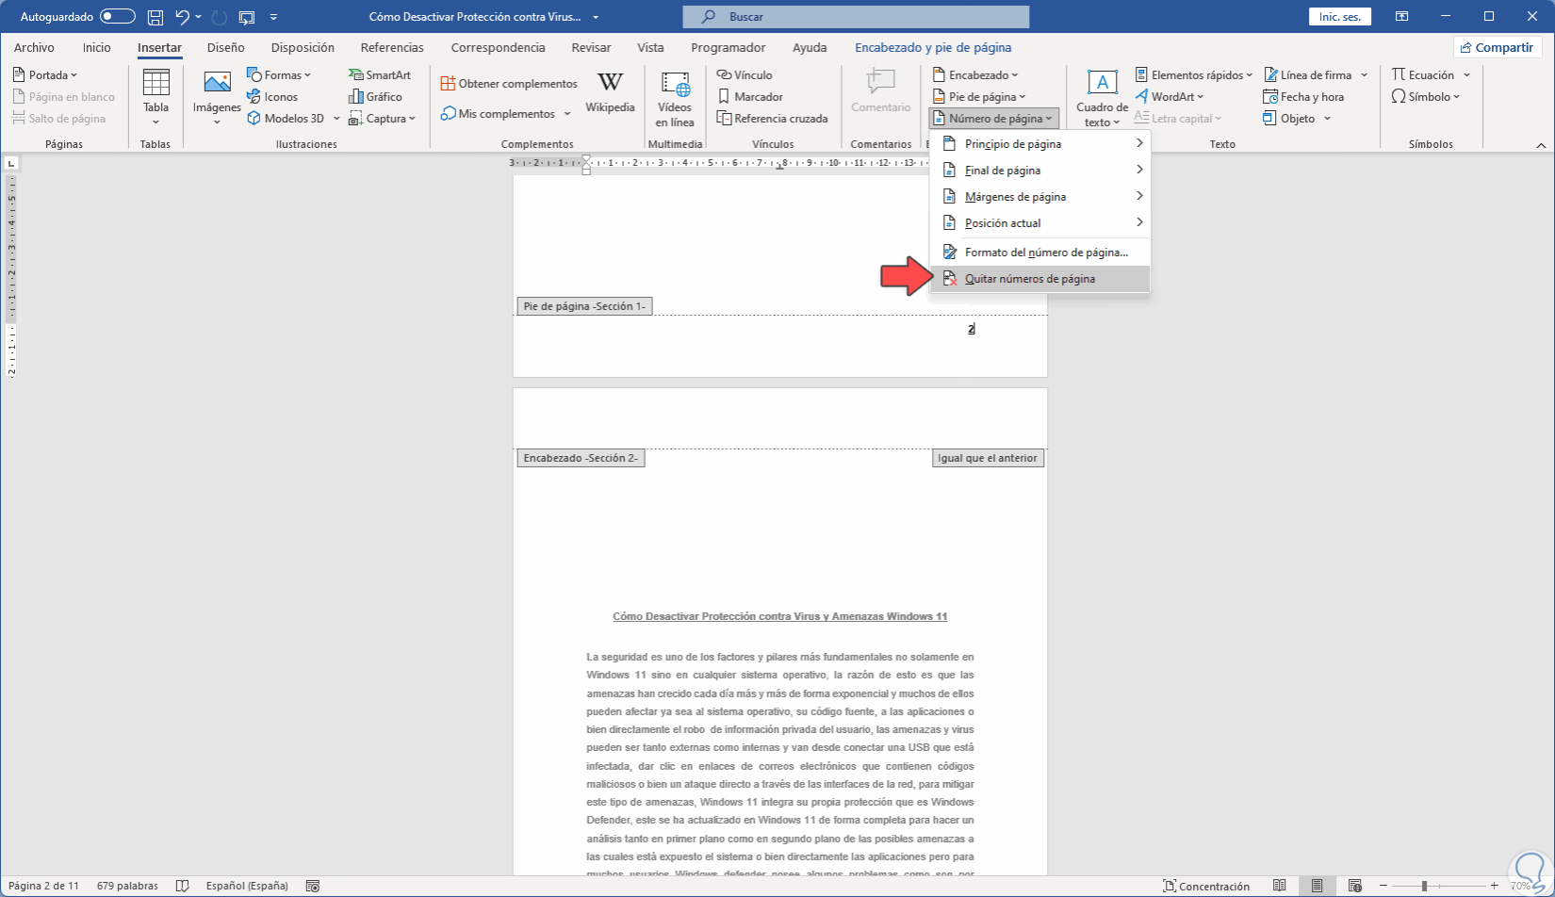
Task: Click the zoom out minus button
Action: click(1385, 886)
